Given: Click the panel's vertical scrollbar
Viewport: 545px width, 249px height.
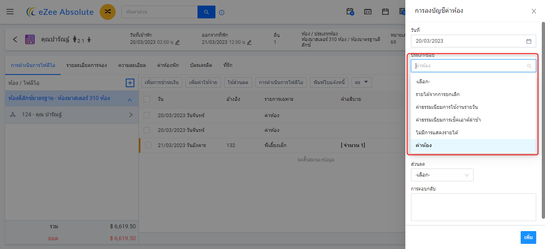Looking at the screenshot, I should tap(543, 120).
